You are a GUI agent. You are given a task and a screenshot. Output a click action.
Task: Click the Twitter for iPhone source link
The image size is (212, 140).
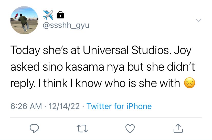click(x=119, y=106)
